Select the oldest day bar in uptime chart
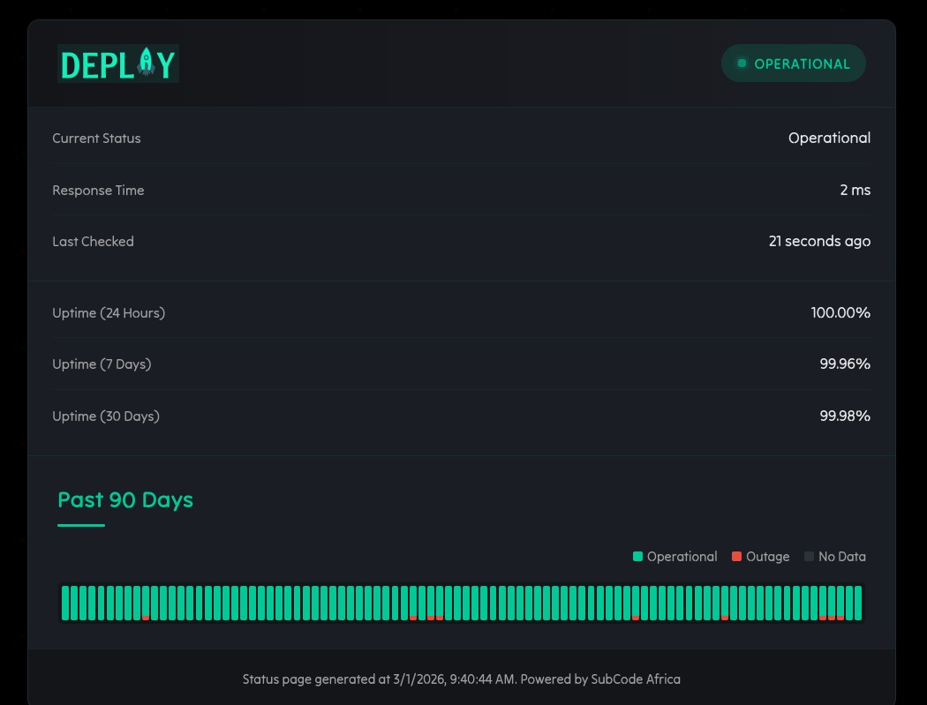The image size is (927, 705). (65, 603)
